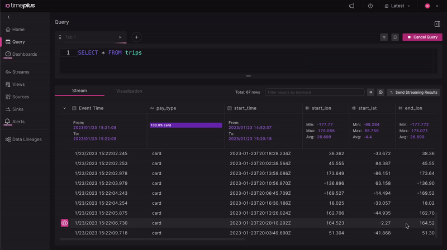The height and width of the screenshot is (250, 447).
Task: Click the filter results keyword field
Action: coord(315,92)
